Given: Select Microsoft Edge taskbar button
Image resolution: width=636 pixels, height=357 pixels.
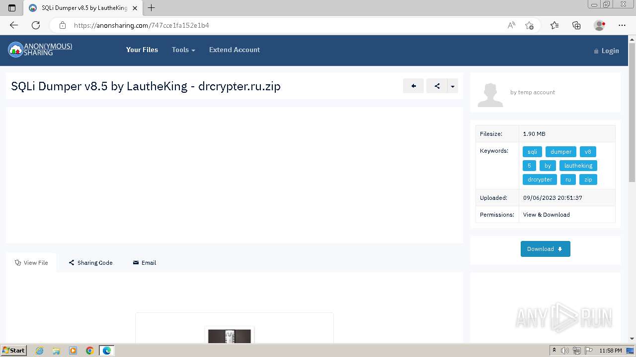Looking at the screenshot, I should 107,351.
